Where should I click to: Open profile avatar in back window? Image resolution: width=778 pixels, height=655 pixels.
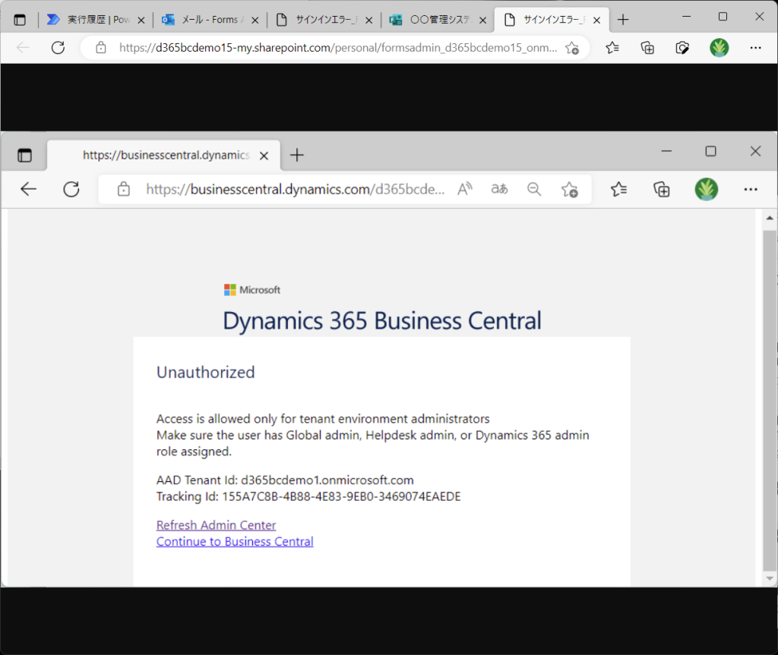719,48
